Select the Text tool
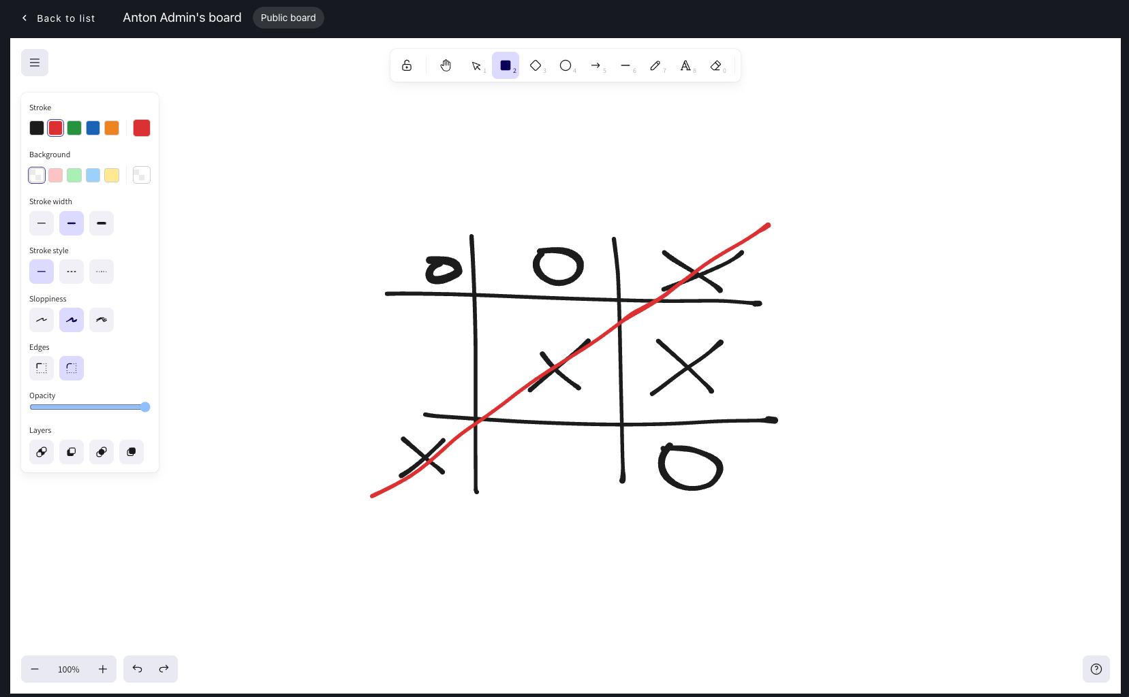 (686, 65)
